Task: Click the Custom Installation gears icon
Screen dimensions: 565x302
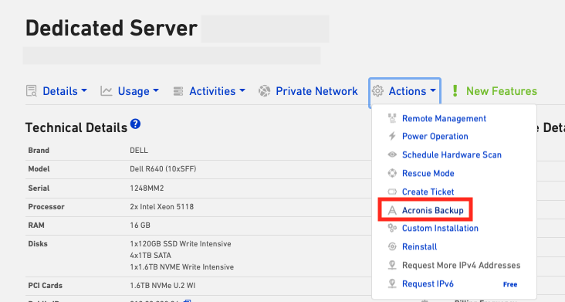Action: [392, 228]
